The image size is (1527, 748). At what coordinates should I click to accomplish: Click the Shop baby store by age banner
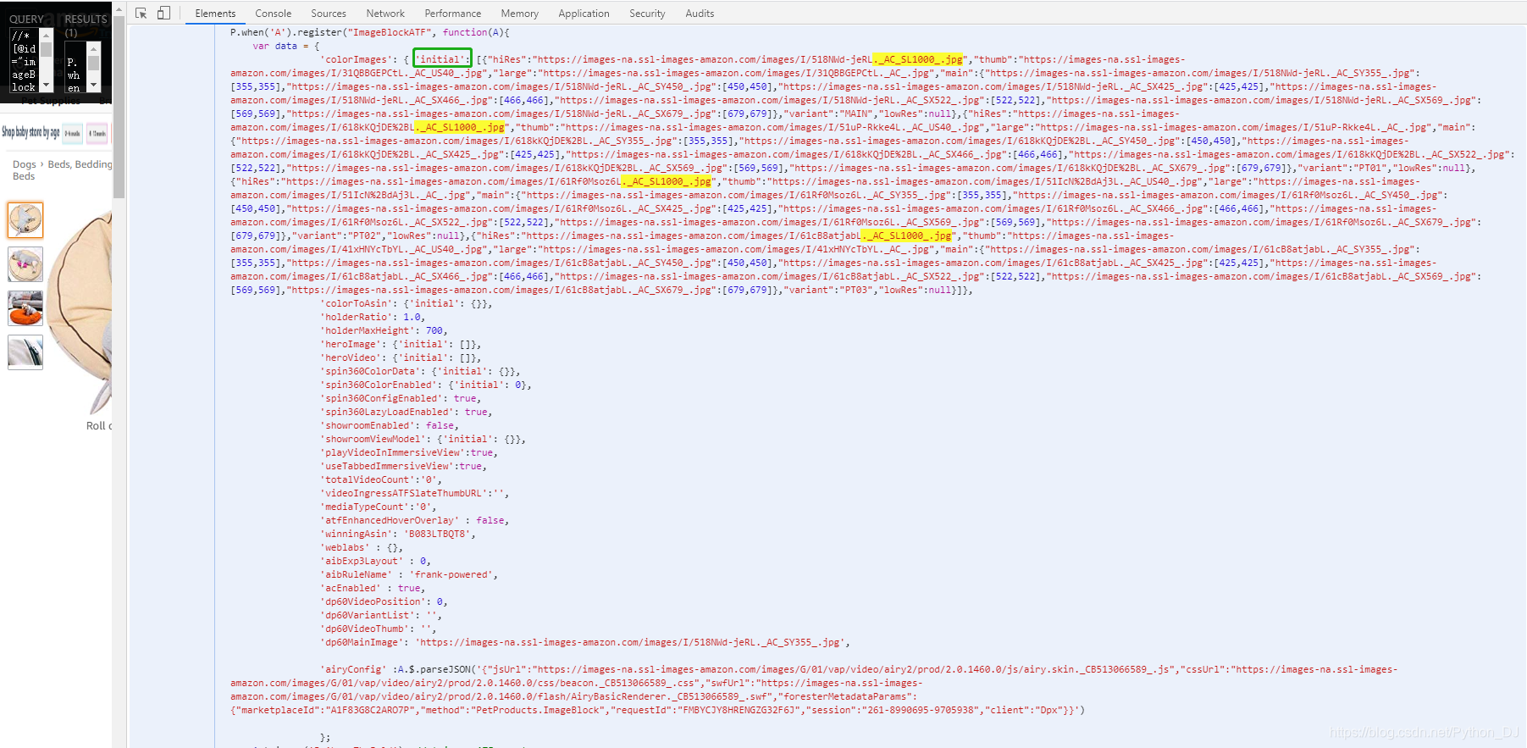coord(55,132)
